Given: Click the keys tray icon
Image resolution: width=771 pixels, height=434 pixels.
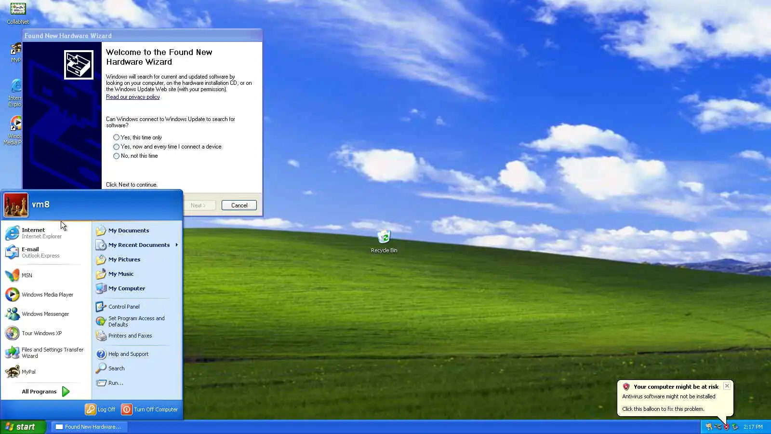Looking at the screenshot, I should 709,427.
